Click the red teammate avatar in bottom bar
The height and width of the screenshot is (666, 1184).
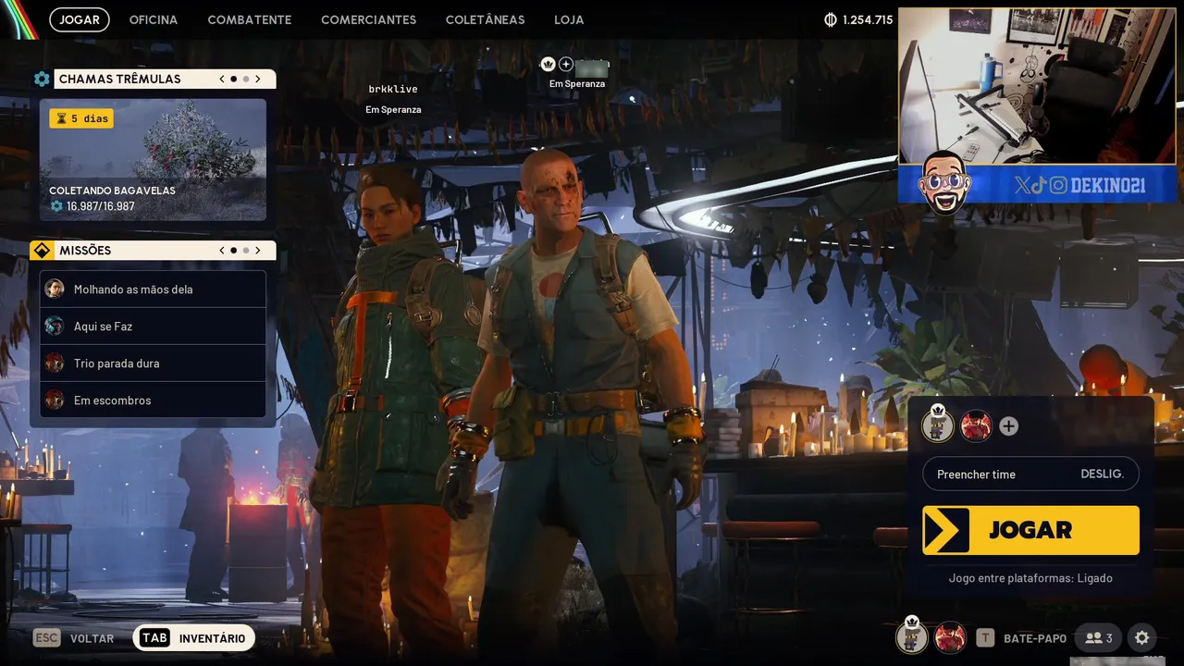(x=950, y=637)
